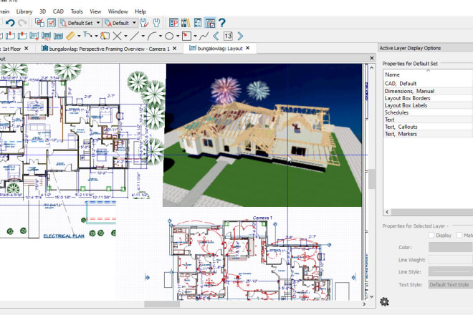Open the Library Browser books icon
473x315 pixels.
click(186, 23)
